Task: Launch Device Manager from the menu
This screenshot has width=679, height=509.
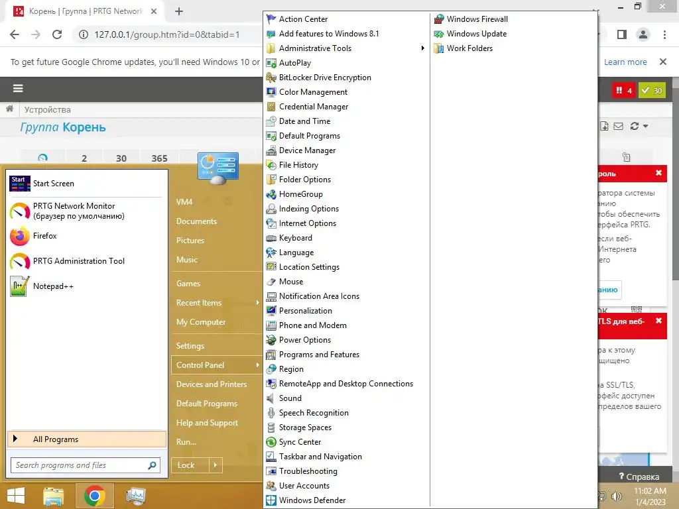Action: (x=301, y=150)
